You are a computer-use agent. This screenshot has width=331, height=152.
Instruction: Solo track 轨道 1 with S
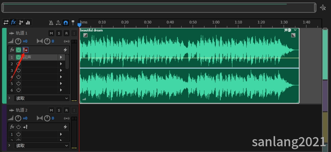tap(59, 33)
